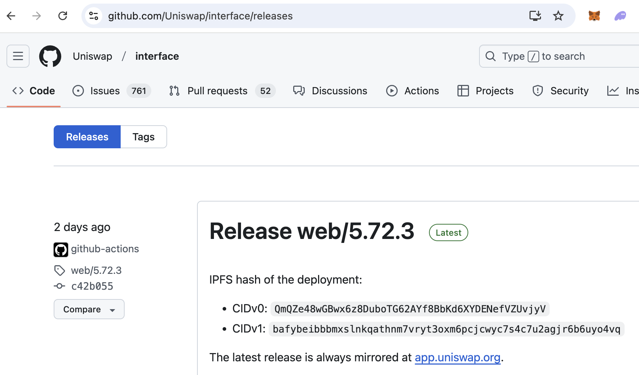
Task: Click the tag icon beside web/5.72.3
Action: coord(60,270)
